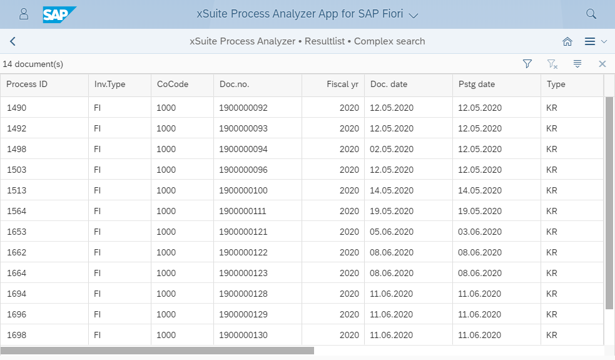Select Process ID 1490 cell
The image size is (615, 360).
(44, 108)
